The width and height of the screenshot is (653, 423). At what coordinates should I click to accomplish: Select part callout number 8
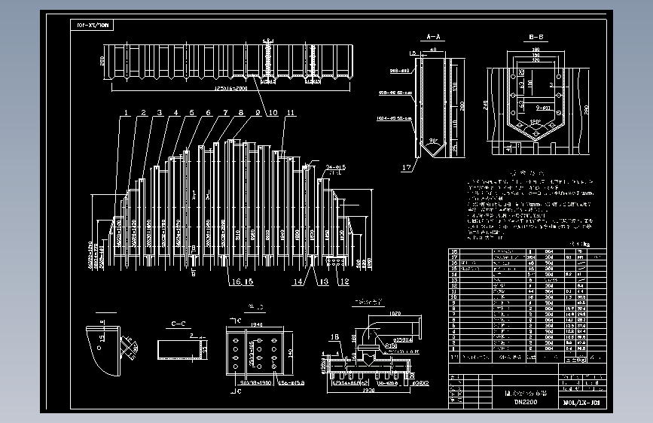tap(241, 112)
